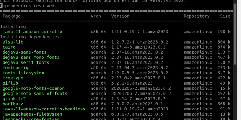The image size is (241, 120).
Task: Click the java-11-amazon-corretto-headless package name
Action: 44,109
